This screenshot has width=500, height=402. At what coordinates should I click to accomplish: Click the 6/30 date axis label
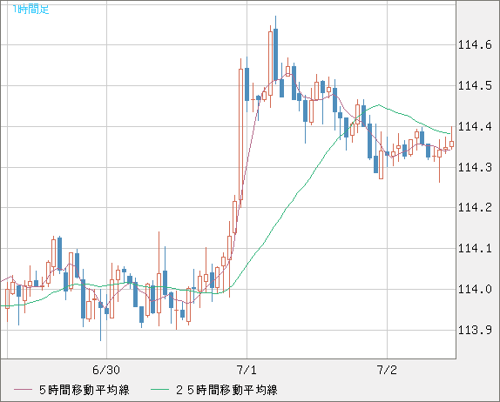[106, 370]
